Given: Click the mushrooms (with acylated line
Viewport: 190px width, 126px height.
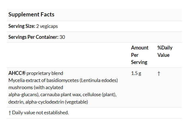Looking at the screenshot, I should pos(36,87).
